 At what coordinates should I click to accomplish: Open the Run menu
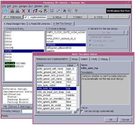pyautogui.click(x=31, y=6)
